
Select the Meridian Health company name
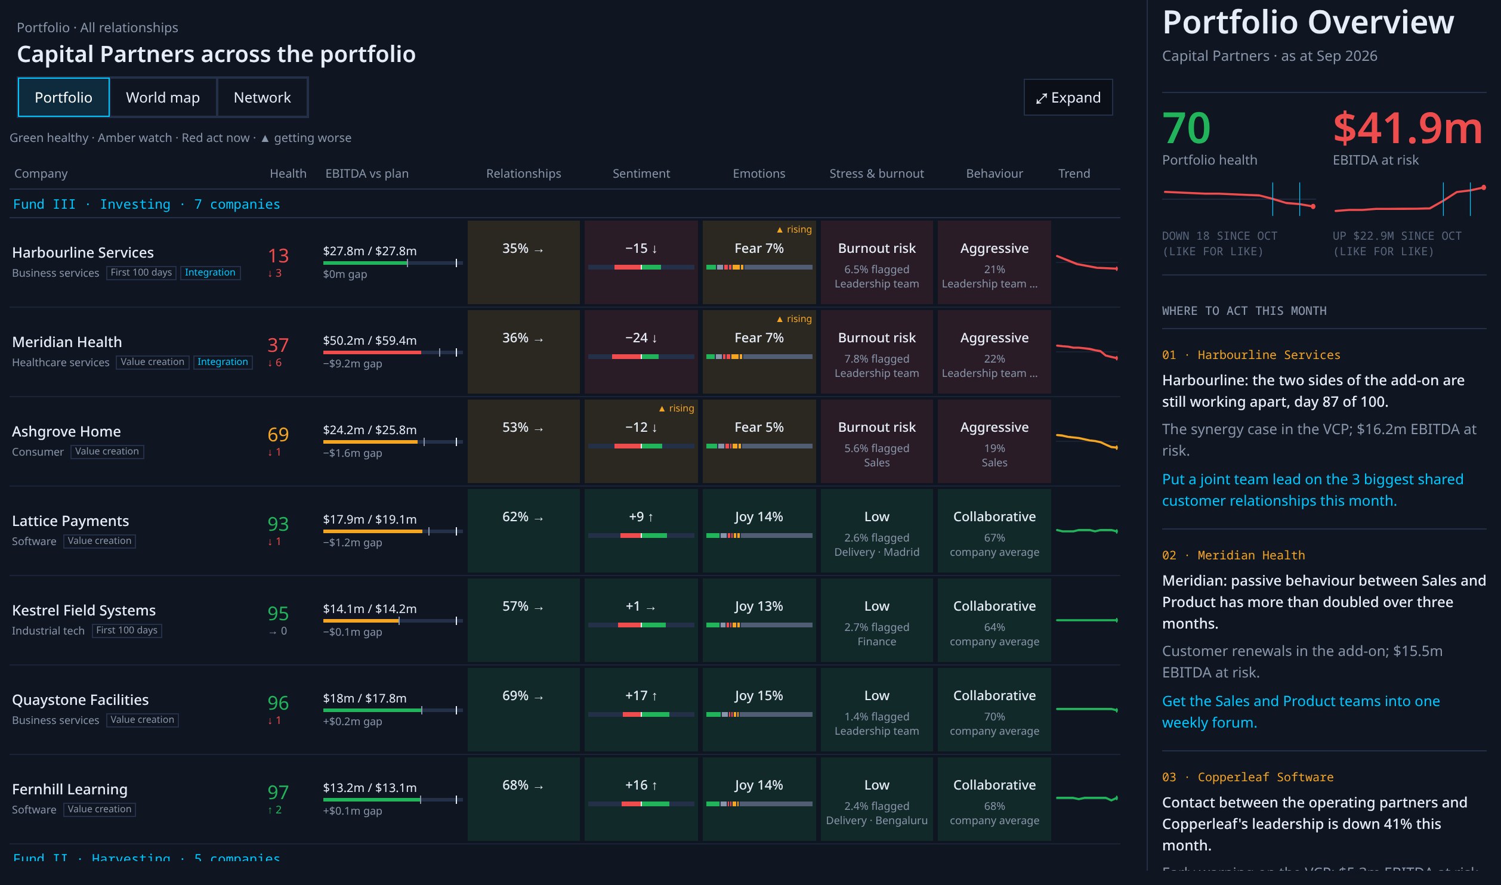click(x=67, y=342)
